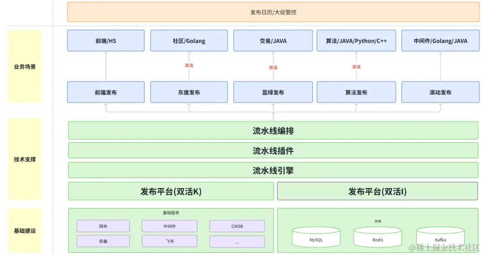Click the 基础服务 heading
483x255 pixels.
[171, 213]
